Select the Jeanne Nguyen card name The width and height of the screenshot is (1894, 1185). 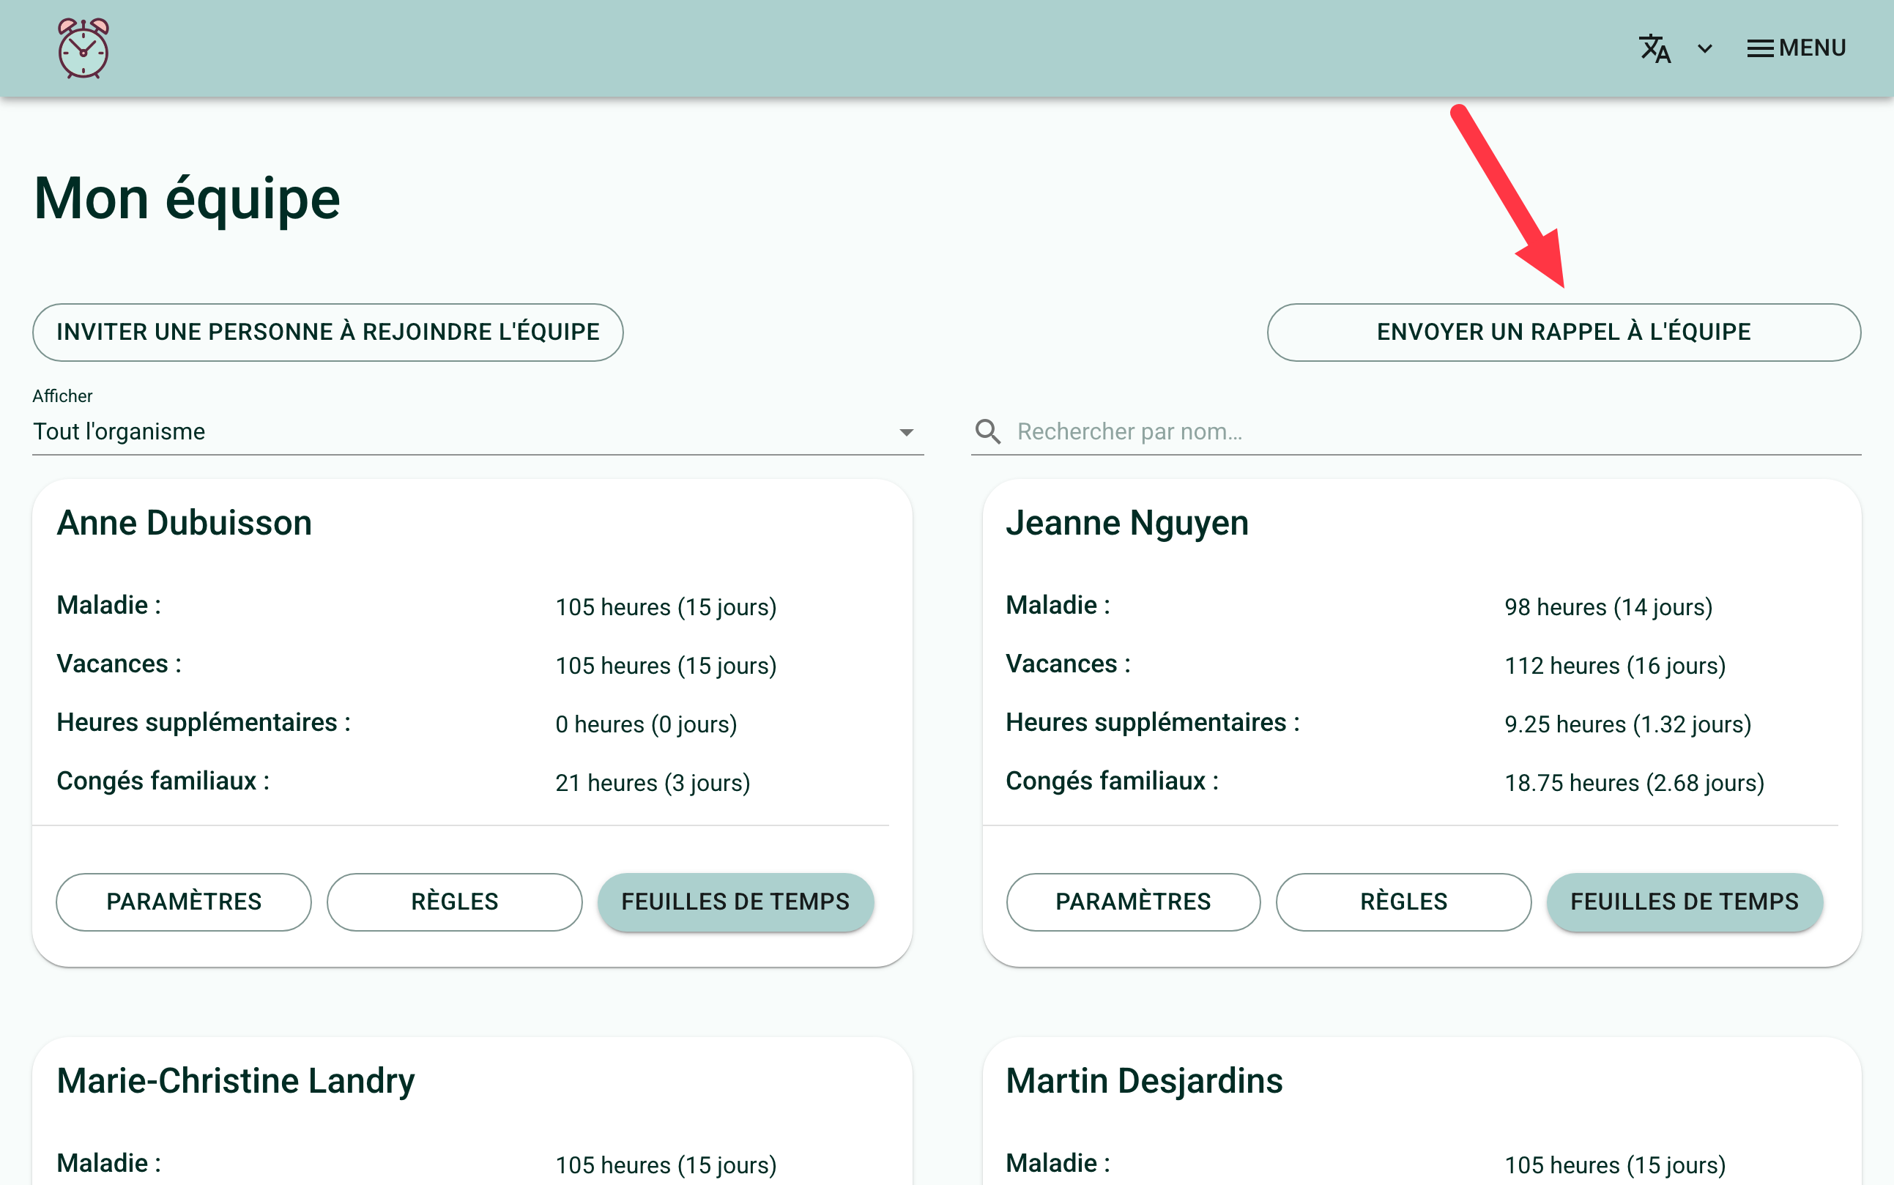coord(1127,523)
